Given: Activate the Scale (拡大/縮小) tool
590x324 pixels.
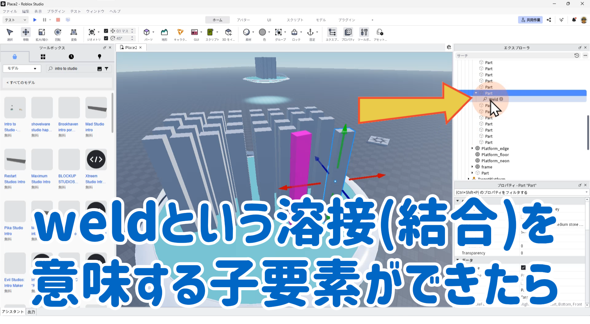Looking at the screenshot, I should pos(41,33).
